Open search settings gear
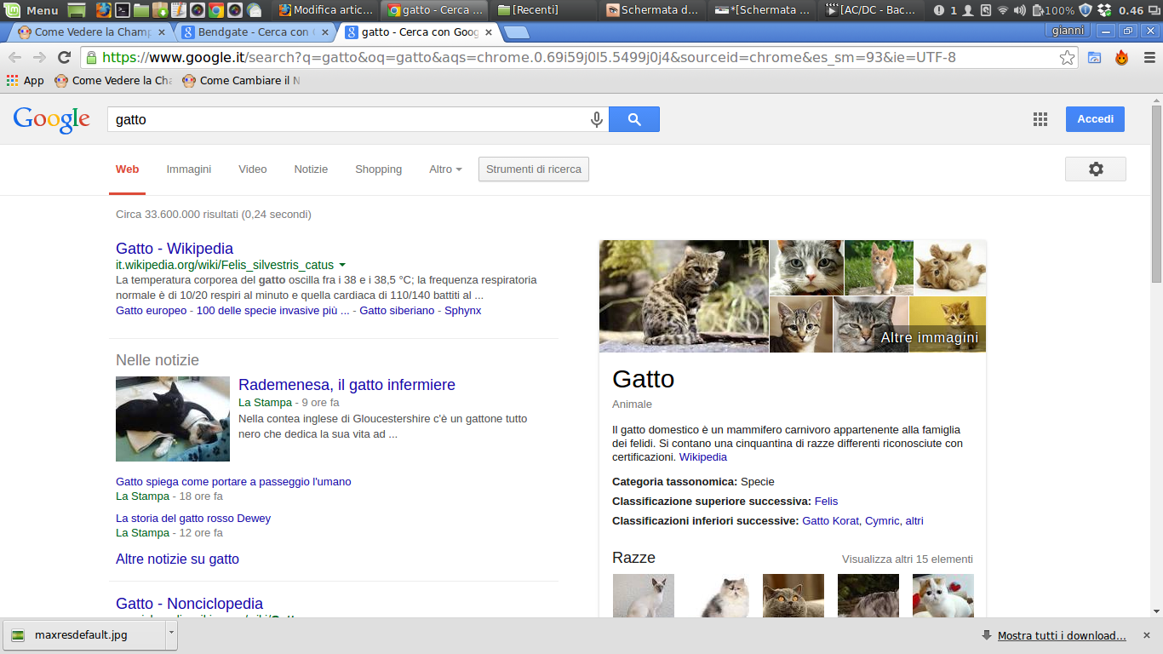 coord(1096,169)
